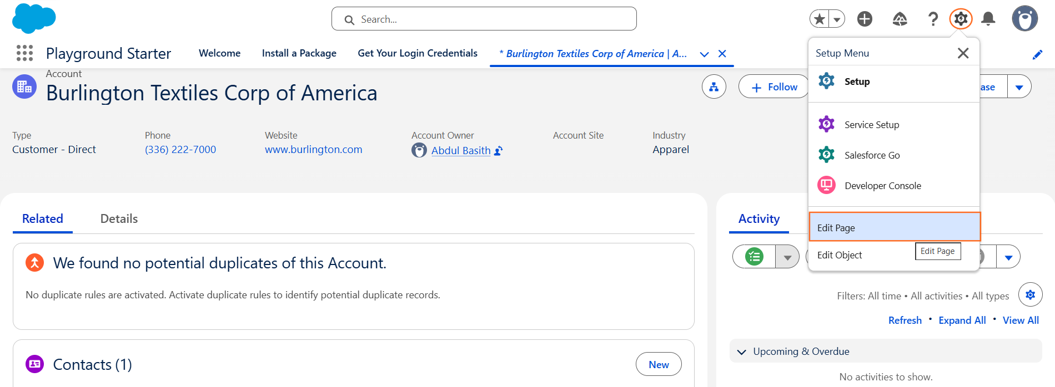Click the pencil edit navigation icon

(x=1037, y=54)
